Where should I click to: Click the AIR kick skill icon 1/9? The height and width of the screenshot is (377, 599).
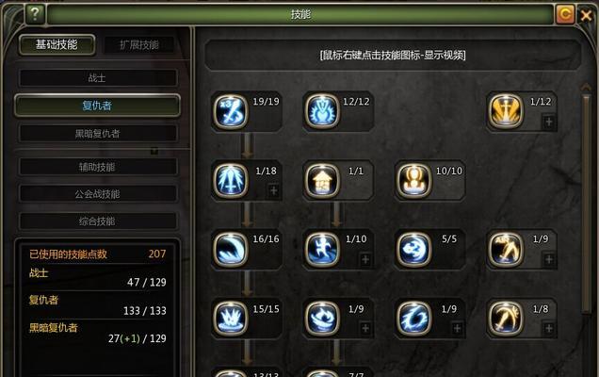[x=506, y=250]
